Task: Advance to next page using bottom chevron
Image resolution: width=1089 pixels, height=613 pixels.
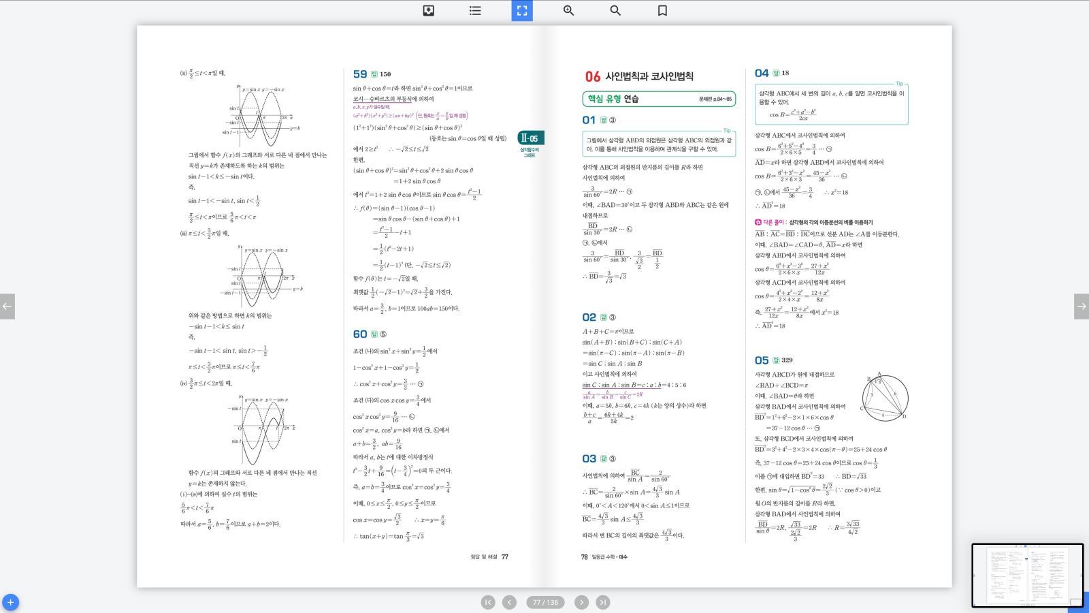Action: click(x=581, y=602)
